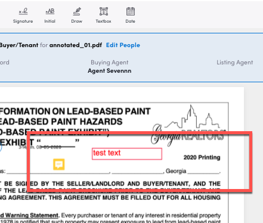This screenshot has width=263, height=223.
Task: Choose the Draw pen tool
Action: coord(77,11)
